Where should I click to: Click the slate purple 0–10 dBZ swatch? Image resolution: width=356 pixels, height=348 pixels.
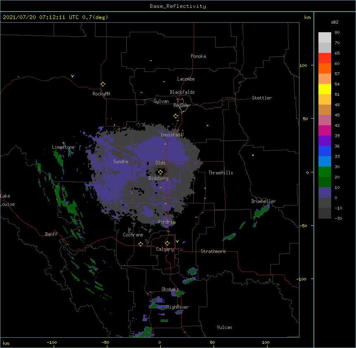(x=325, y=193)
